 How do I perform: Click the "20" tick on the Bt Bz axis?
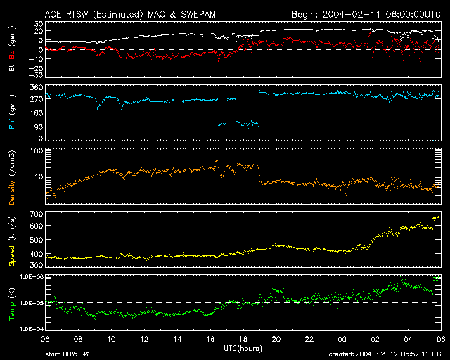39,32
